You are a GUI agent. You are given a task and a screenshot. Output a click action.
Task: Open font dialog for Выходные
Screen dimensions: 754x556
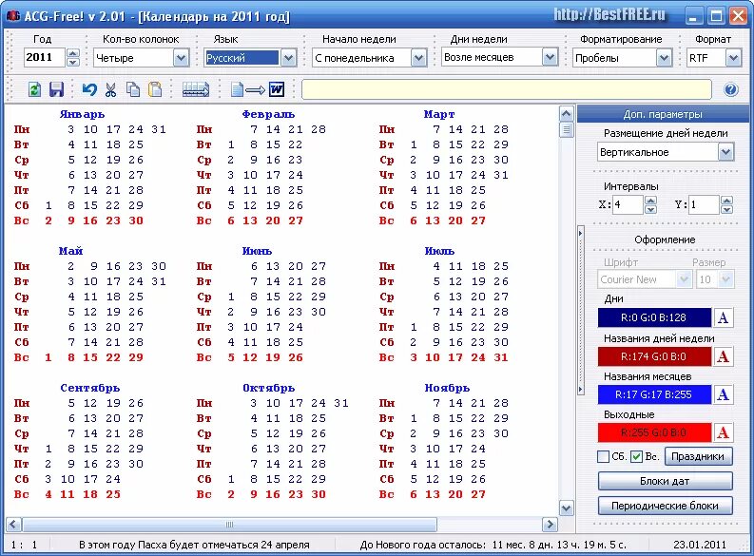[724, 432]
